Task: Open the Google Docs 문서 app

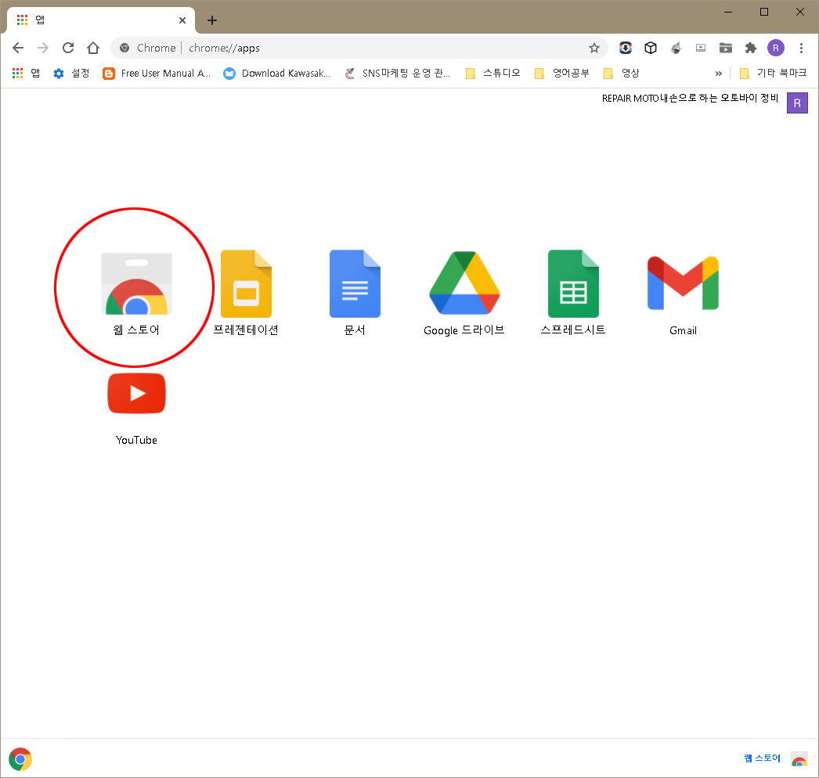Action: click(355, 283)
